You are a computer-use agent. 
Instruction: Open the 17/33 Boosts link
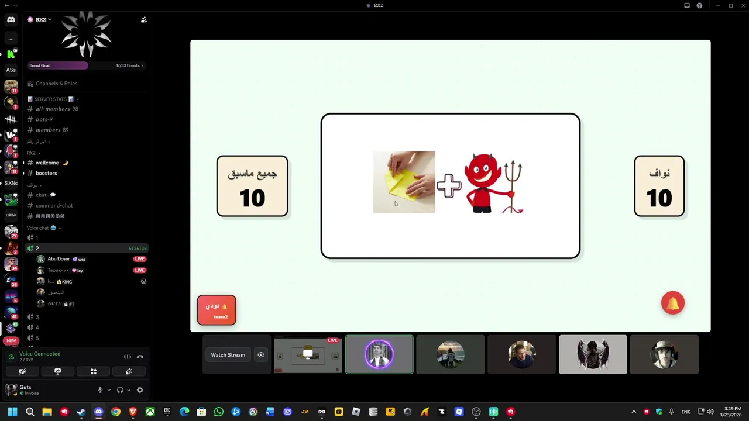coord(129,65)
